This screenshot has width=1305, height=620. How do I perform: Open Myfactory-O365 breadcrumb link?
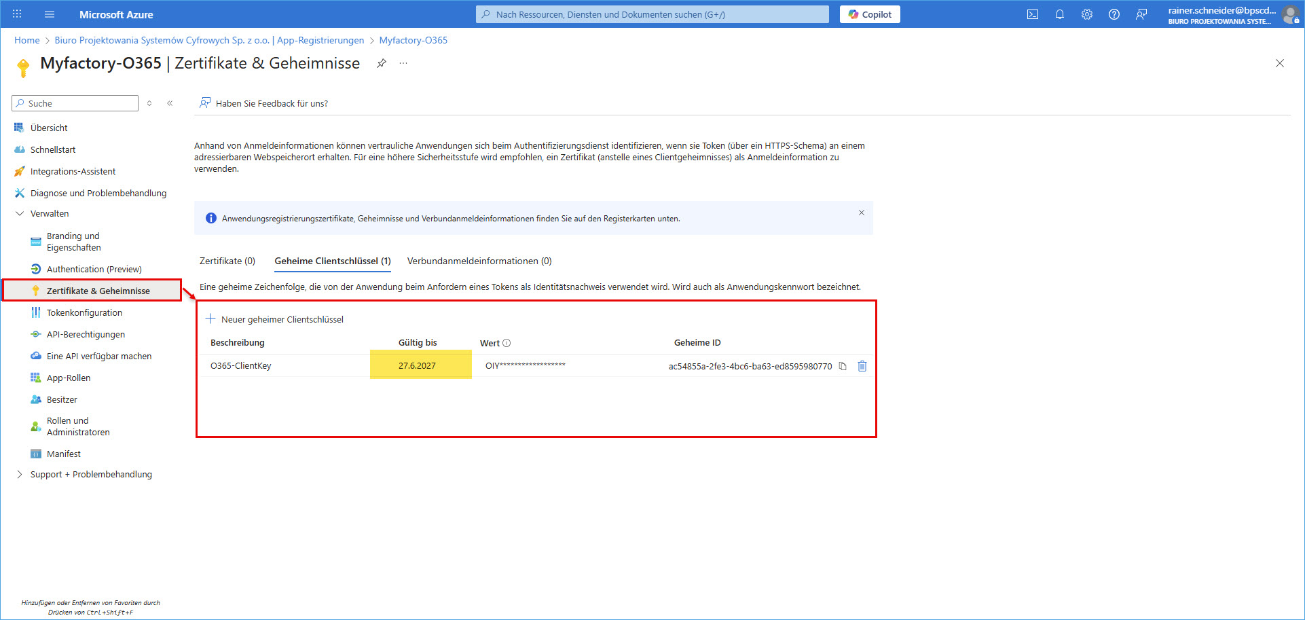pos(413,40)
